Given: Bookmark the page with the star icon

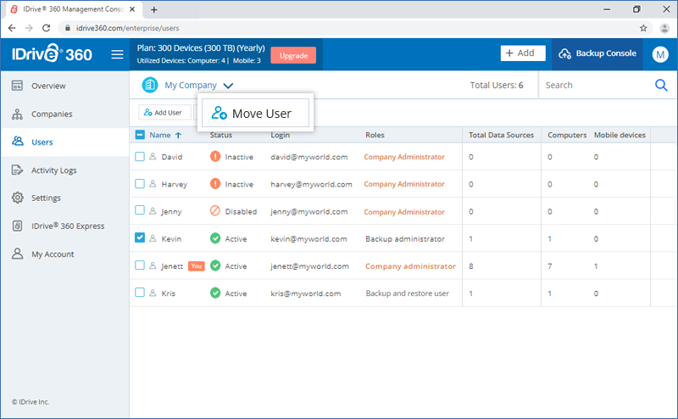Looking at the screenshot, I should click(x=643, y=28).
